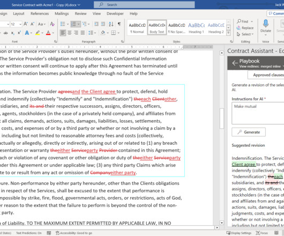Apply numbered list formatting

point(73,24)
